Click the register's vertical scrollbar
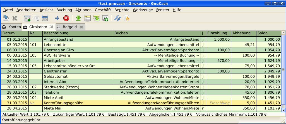The width and height of the screenshot is (286, 124). [x=283, y=70]
